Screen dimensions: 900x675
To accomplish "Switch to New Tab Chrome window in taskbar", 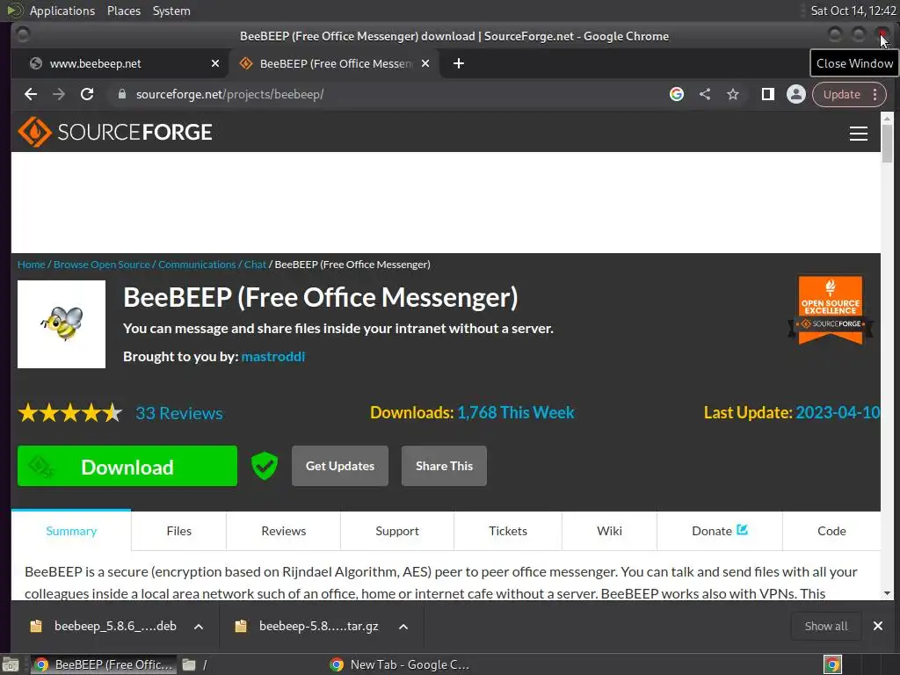I will click(x=400, y=664).
